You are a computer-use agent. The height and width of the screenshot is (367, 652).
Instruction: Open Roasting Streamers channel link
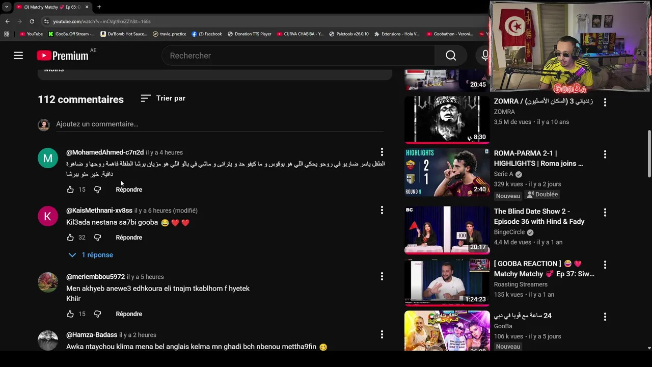[521, 284]
